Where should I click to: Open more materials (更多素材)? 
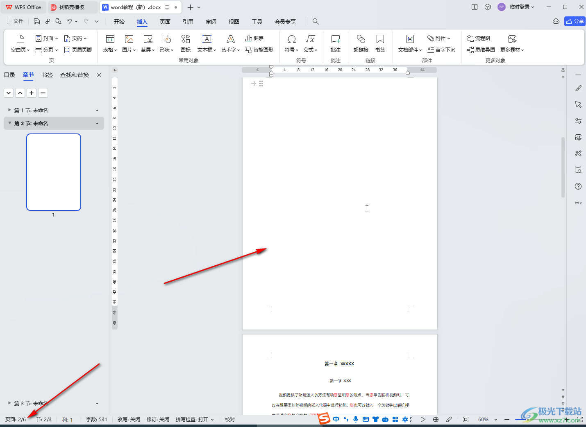(x=512, y=44)
